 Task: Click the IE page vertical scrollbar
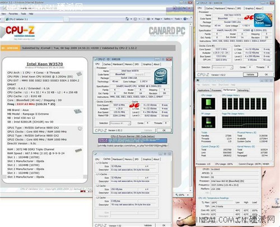190,106
